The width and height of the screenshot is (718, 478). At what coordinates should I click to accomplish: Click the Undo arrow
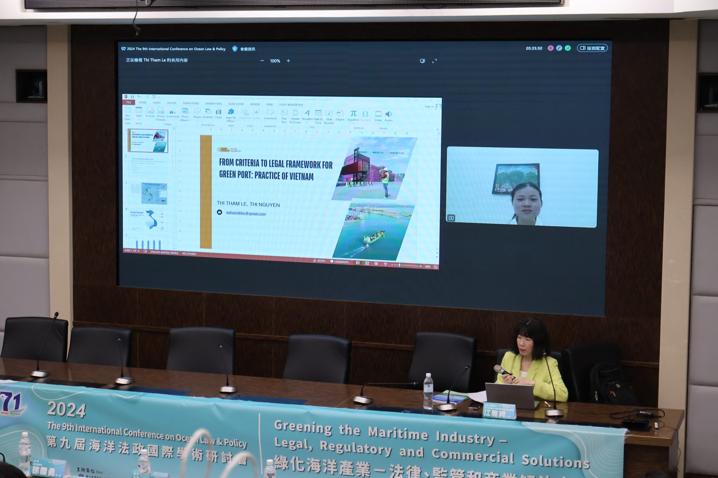click(139, 97)
